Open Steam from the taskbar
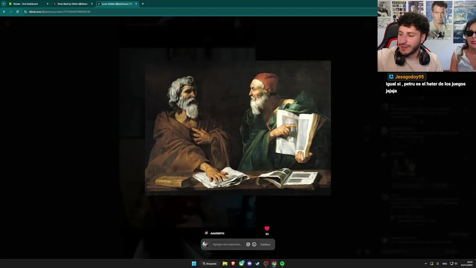Image resolution: width=476 pixels, height=268 pixels. (x=257, y=264)
